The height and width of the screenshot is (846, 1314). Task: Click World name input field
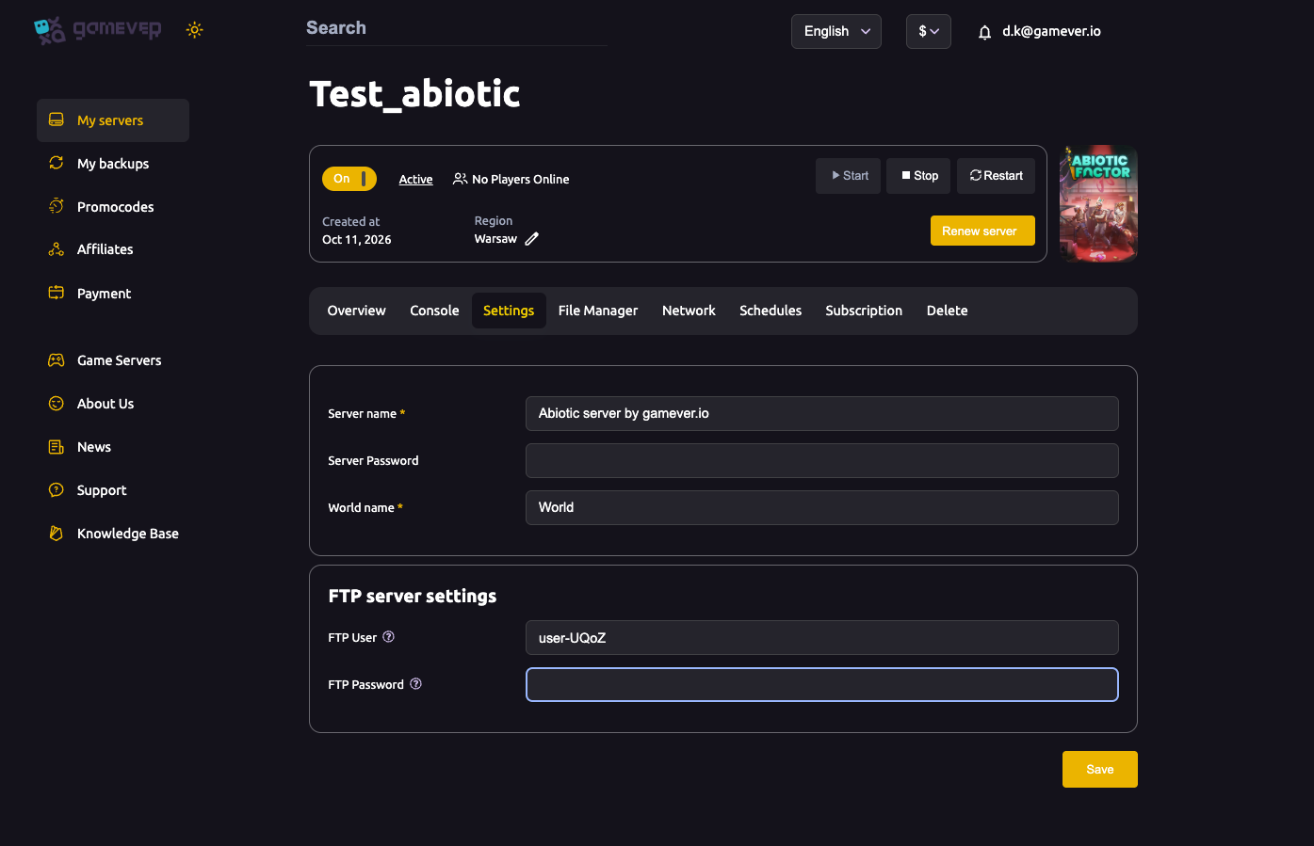pyautogui.click(x=822, y=507)
